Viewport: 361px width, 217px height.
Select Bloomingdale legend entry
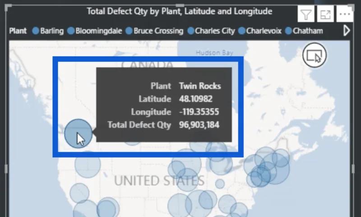(x=95, y=31)
